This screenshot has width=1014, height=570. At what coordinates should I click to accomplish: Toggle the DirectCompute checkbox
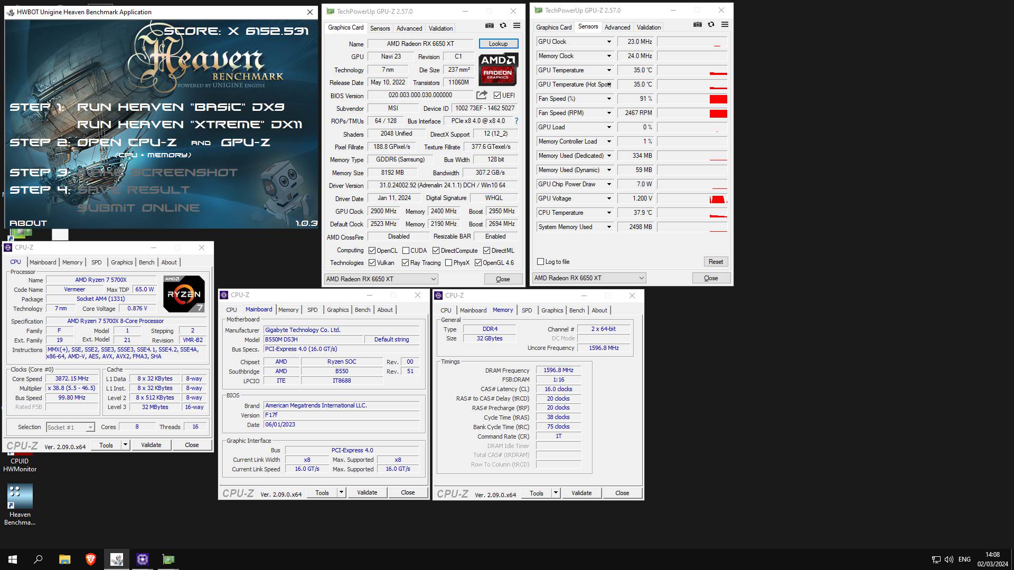[x=436, y=251]
